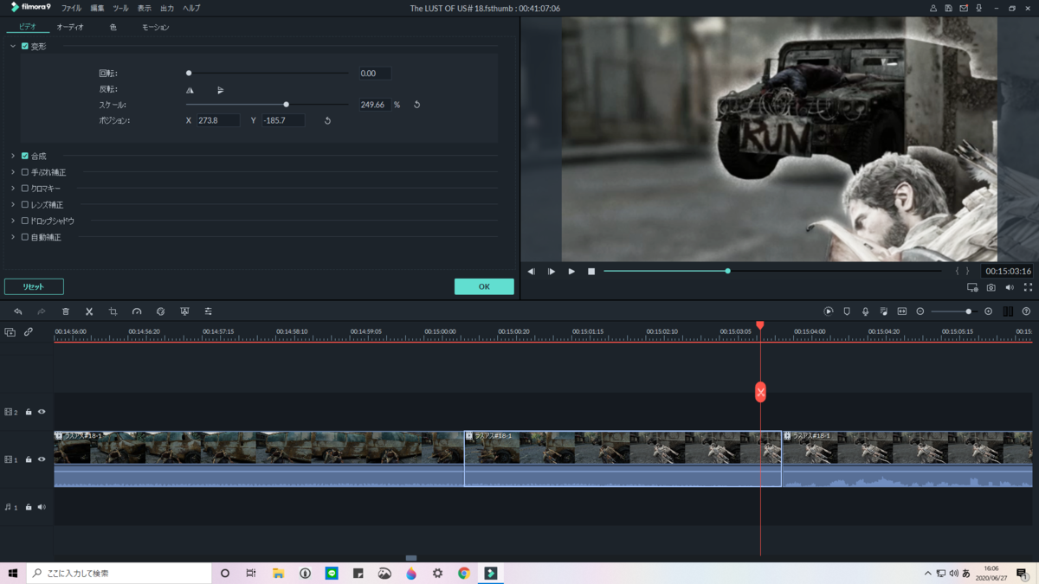Screen dimensions: 1039x584
Task: Open the speed control tool
Action: [x=137, y=311]
